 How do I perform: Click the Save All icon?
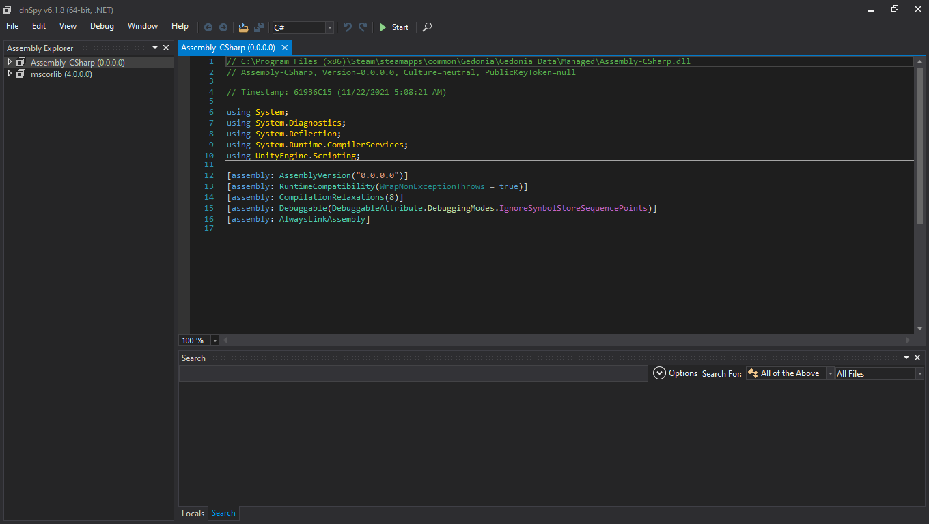[259, 27]
